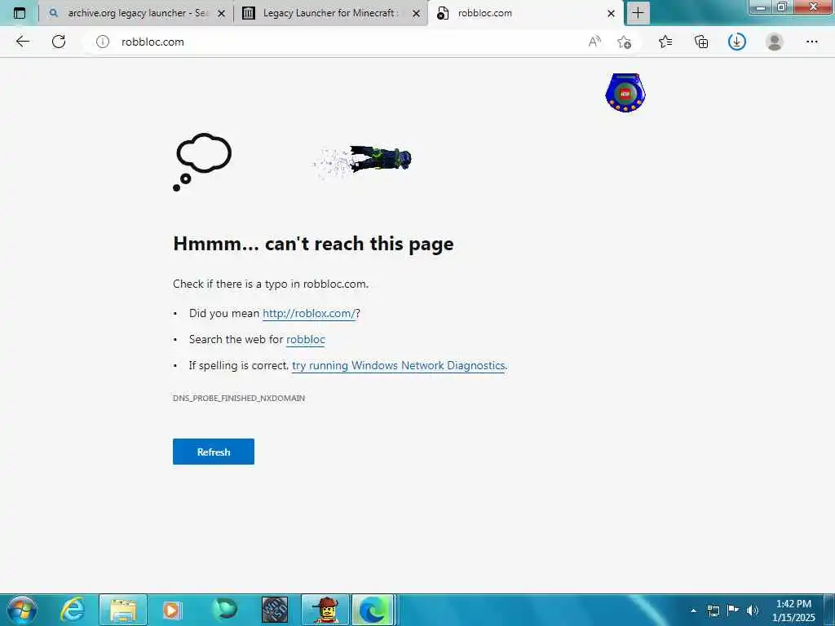Open Action Center flag icon
The height and width of the screenshot is (626, 835).
(733, 610)
